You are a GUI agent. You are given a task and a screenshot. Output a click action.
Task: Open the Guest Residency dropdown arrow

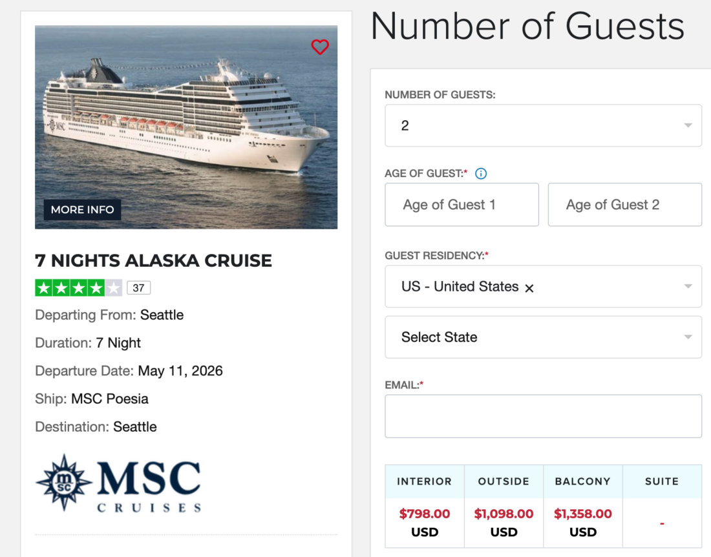pyautogui.click(x=687, y=286)
